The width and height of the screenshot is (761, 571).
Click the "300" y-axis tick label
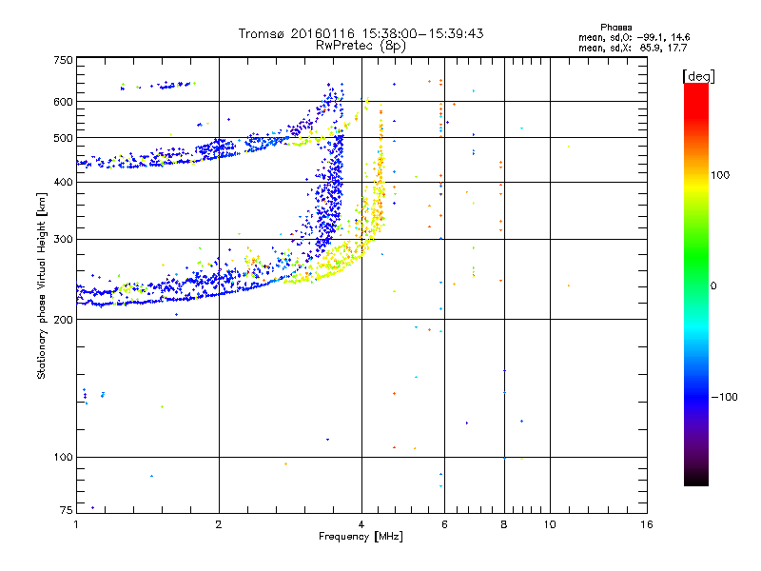(x=64, y=239)
